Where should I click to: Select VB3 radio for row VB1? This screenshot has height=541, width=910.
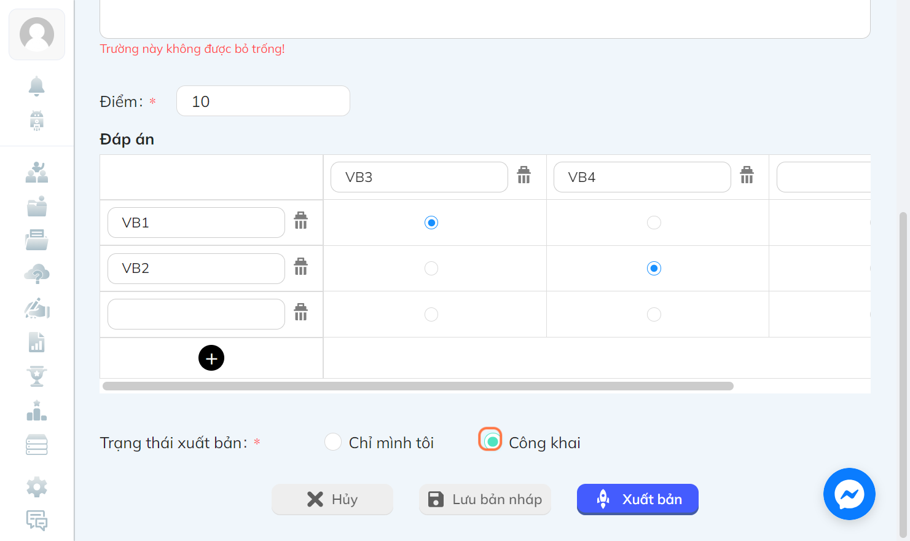(431, 223)
